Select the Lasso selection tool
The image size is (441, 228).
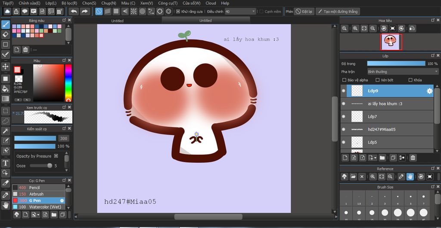tap(5, 121)
